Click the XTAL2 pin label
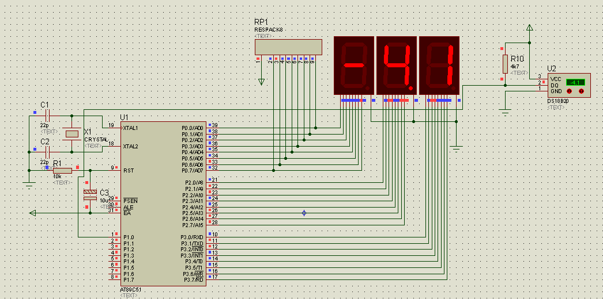 [130, 147]
